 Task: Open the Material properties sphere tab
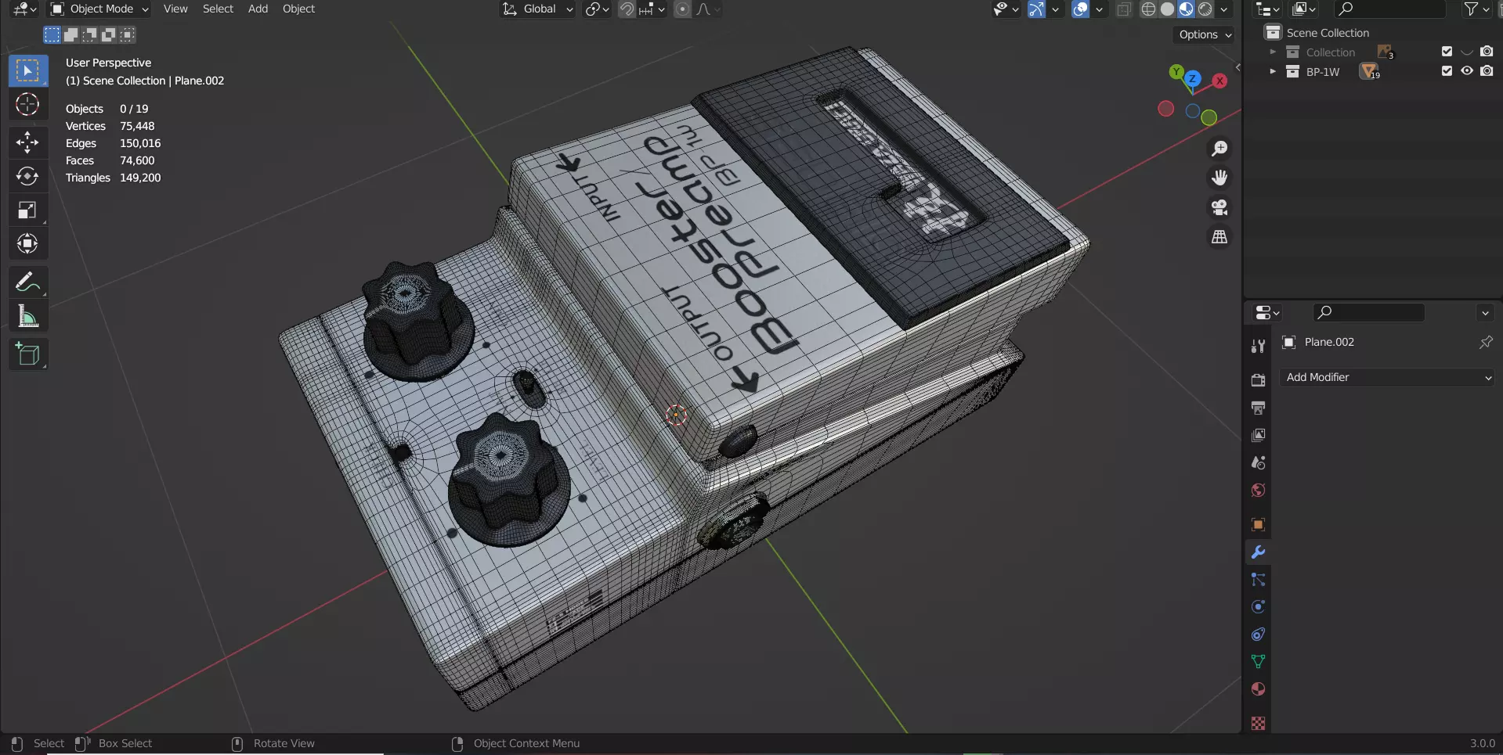[1258, 688]
